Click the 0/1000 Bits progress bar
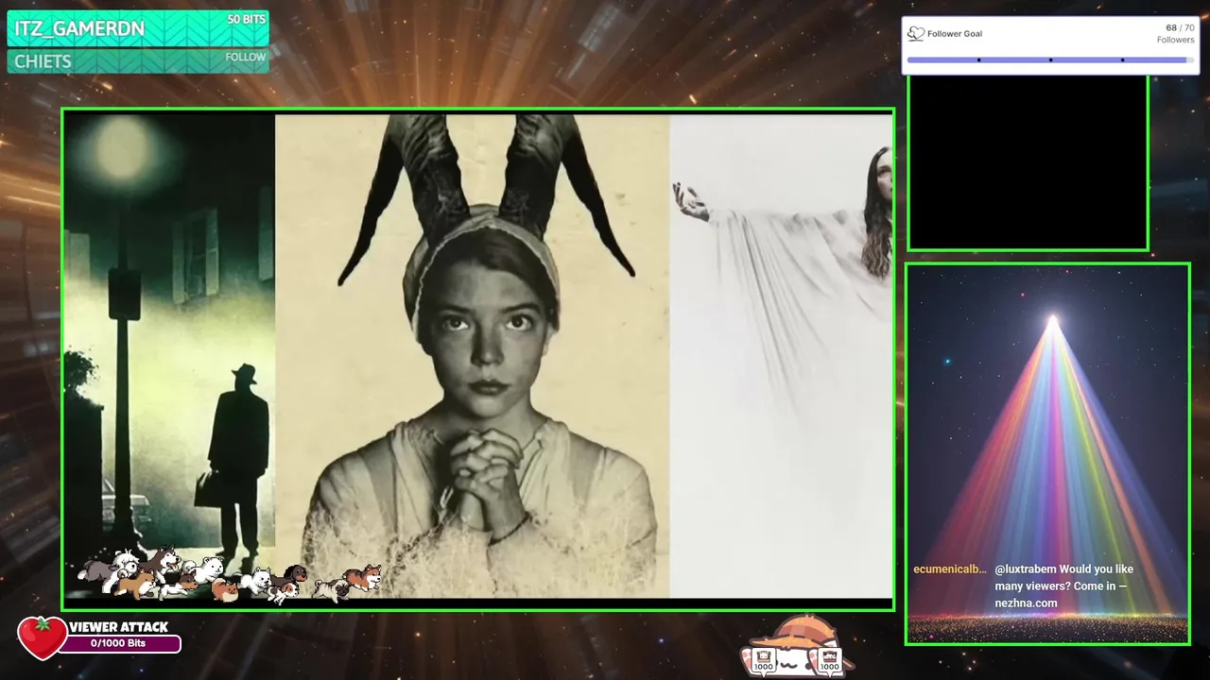 tap(119, 644)
